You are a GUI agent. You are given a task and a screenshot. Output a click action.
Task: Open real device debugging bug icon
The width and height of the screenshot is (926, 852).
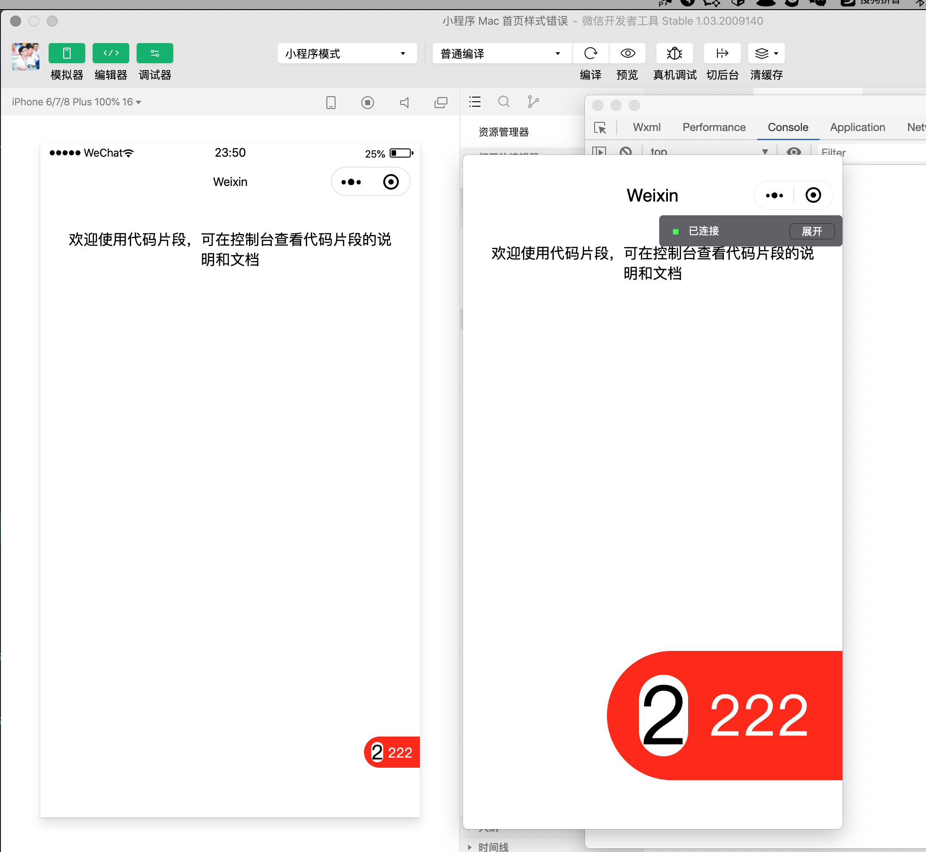674,54
